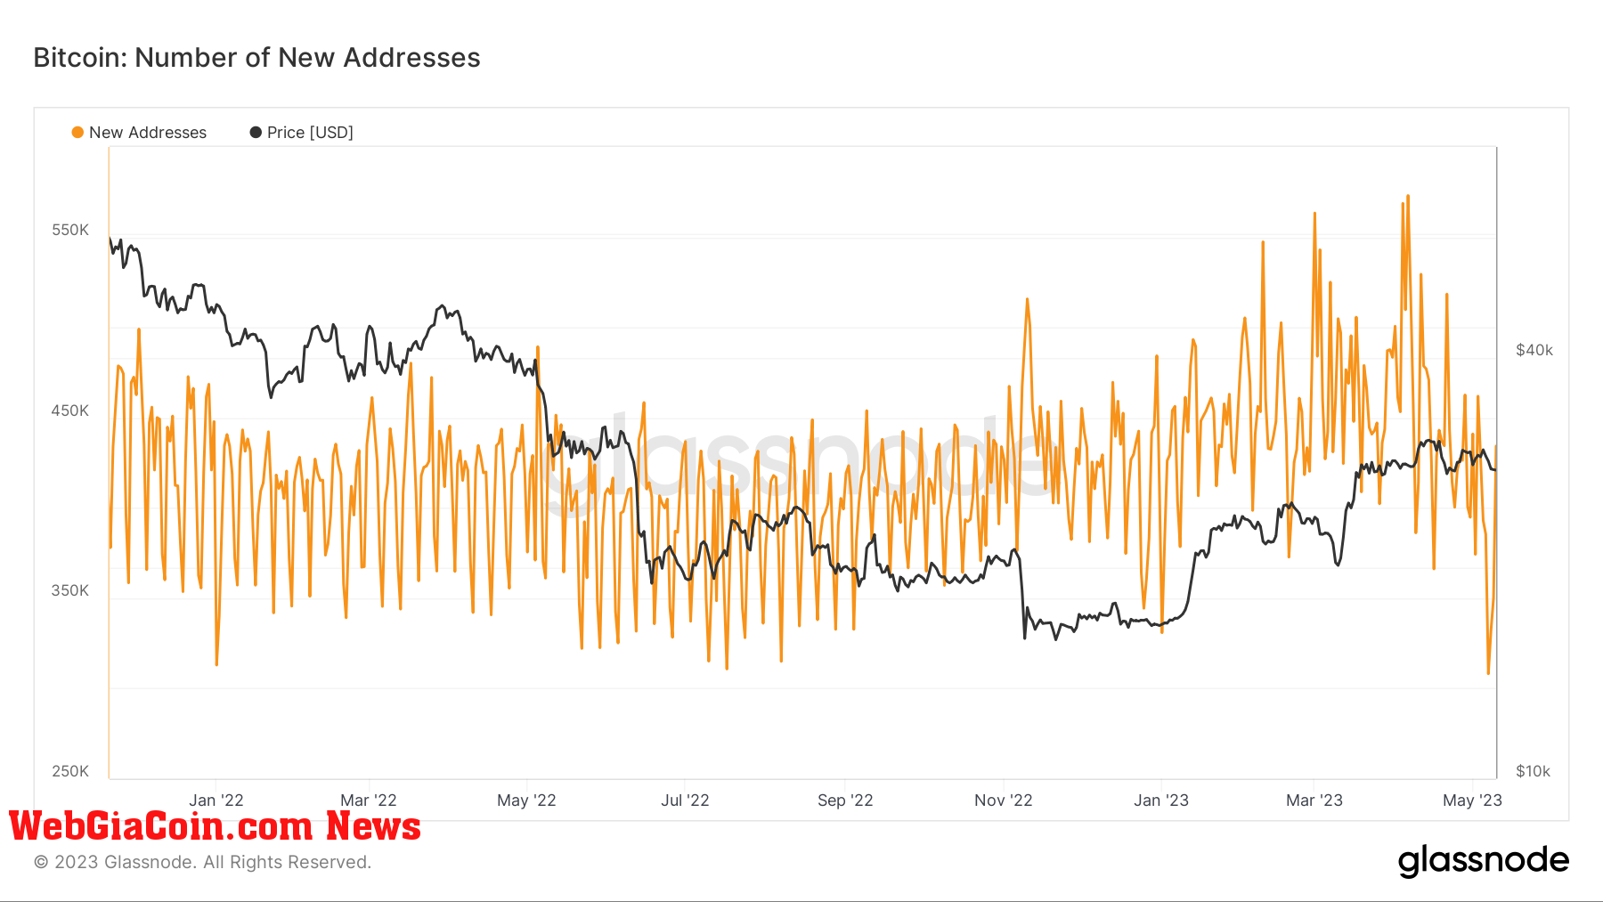
Task: Toggle the Price [USD] legend entry
Action: coord(302,133)
